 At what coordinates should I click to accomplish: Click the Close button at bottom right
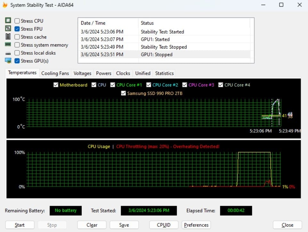click(288, 225)
